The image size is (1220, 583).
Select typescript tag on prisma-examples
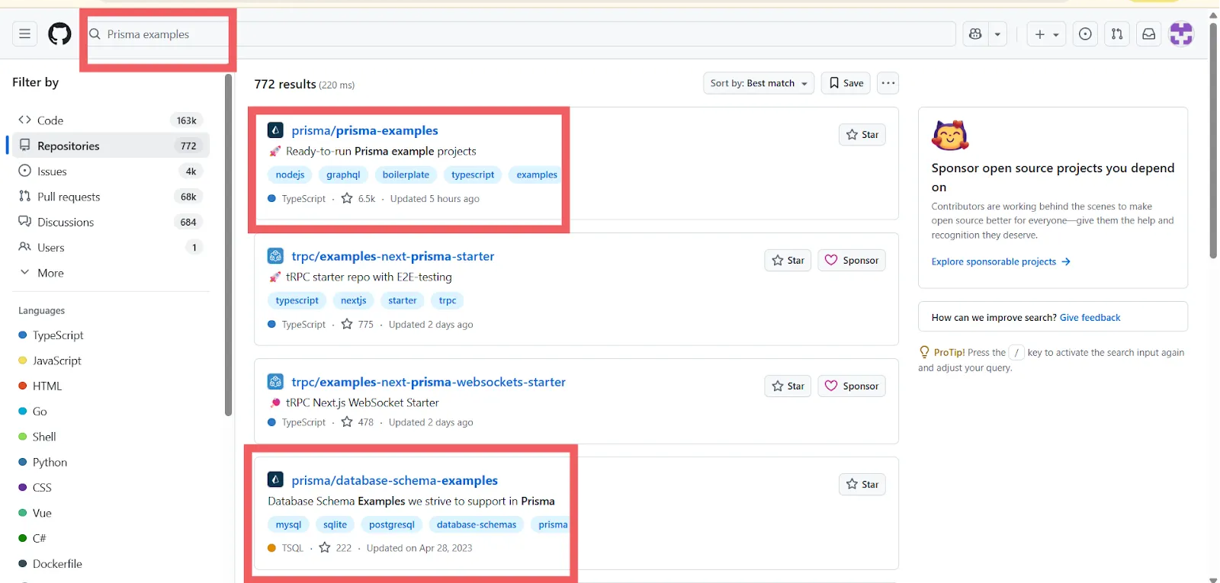tap(473, 175)
